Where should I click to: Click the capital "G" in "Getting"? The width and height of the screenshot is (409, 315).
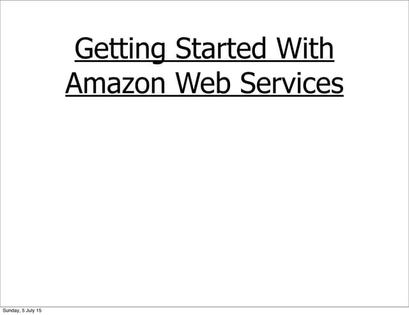(x=82, y=50)
